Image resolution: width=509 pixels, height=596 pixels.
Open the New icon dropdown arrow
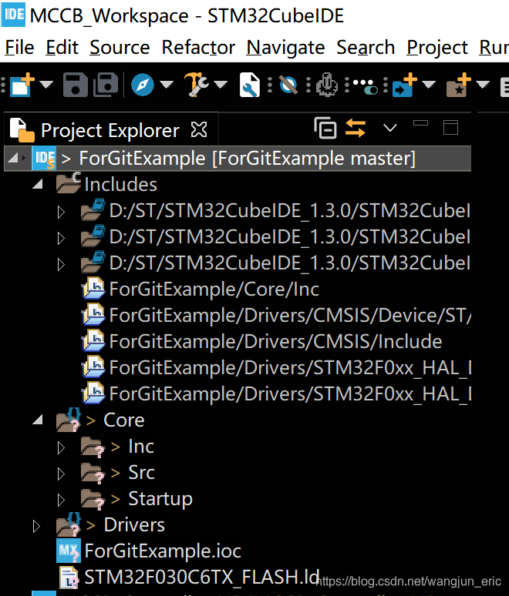(46, 85)
